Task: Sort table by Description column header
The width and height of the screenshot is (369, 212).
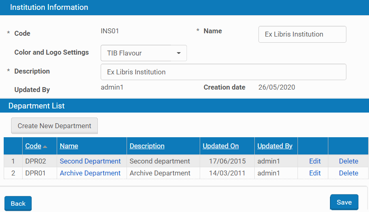Action: [147, 146]
